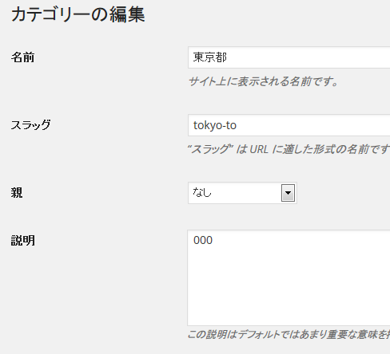Click the 名前 input field containing 東京都
This screenshot has width=390, height=354.
289,57
